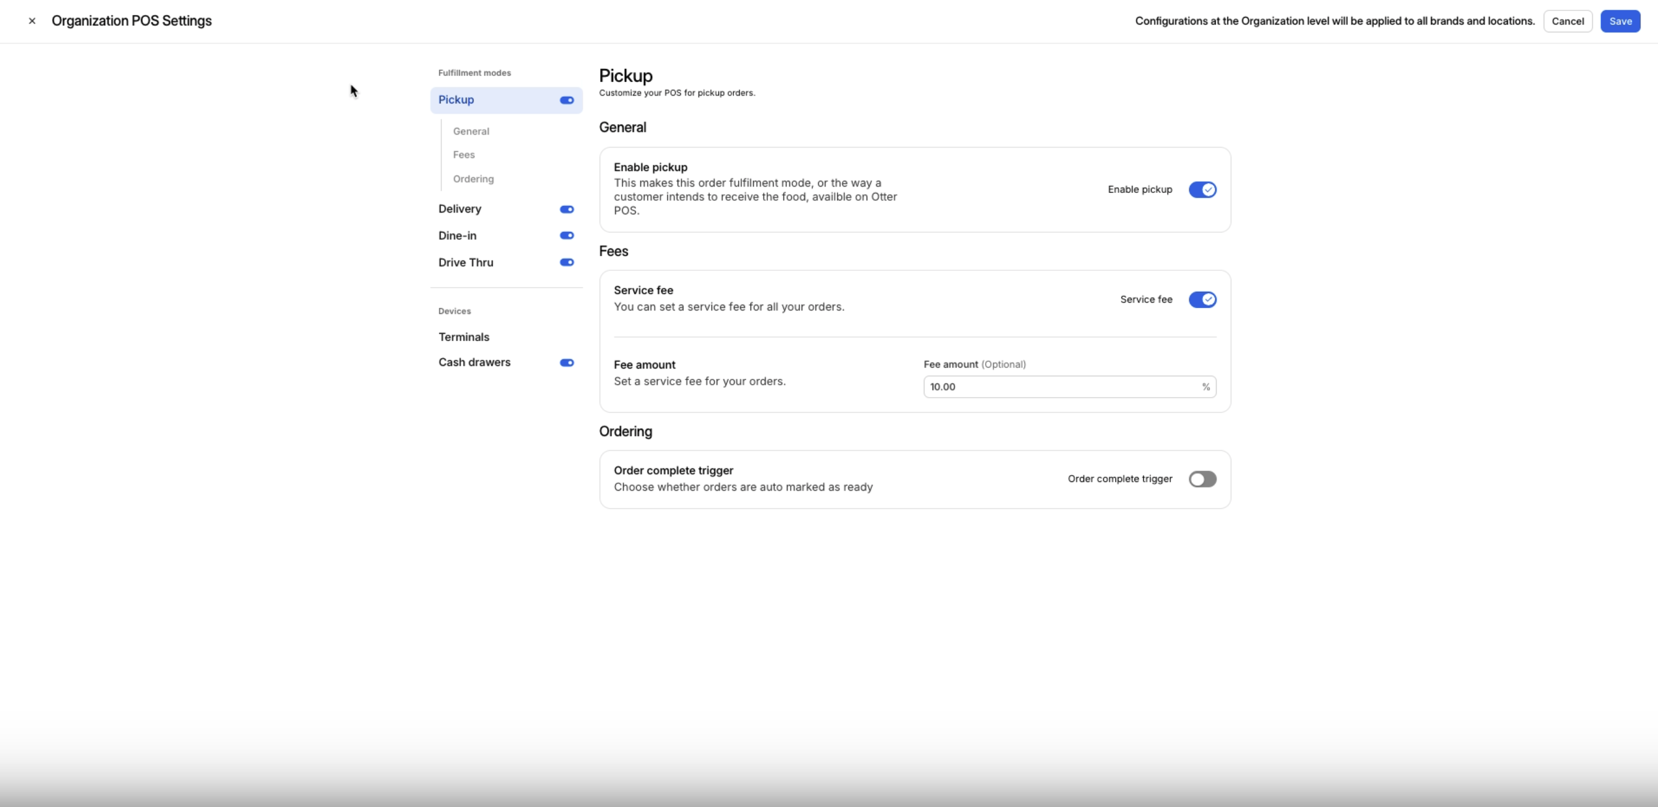Click the Ordering section heading
The image size is (1658, 807).
click(625, 431)
